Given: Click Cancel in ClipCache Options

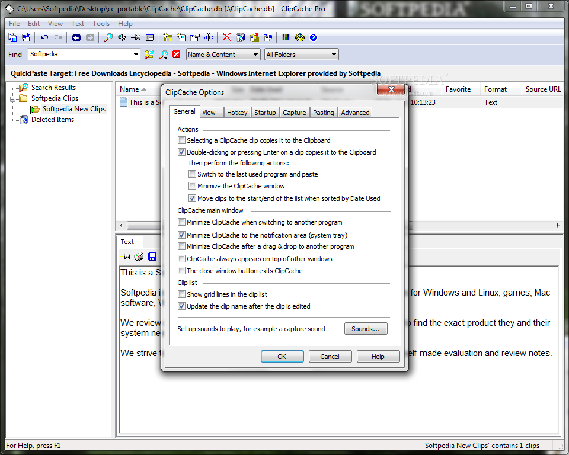Looking at the screenshot, I should (x=330, y=356).
